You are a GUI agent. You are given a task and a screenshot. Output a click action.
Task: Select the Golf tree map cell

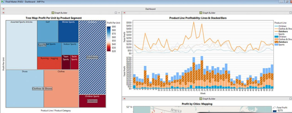48,31
